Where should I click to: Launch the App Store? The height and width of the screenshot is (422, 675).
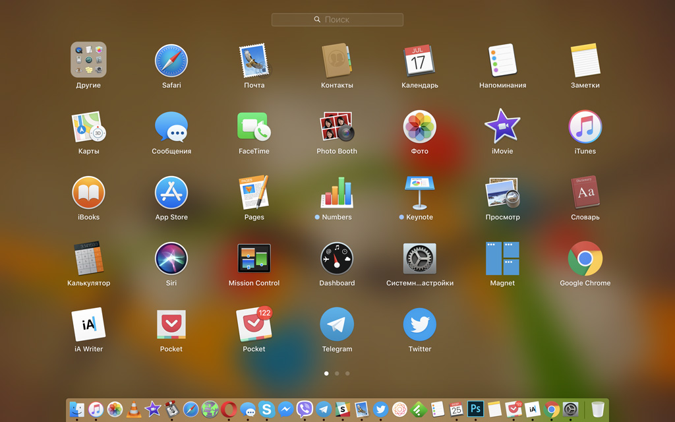171,193
